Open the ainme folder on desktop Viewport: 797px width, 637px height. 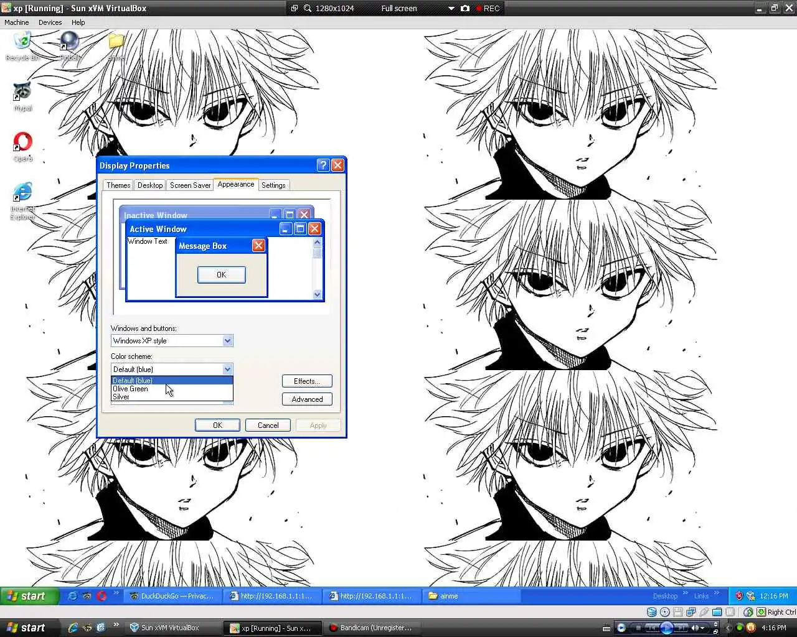click(x=116, y=47)
